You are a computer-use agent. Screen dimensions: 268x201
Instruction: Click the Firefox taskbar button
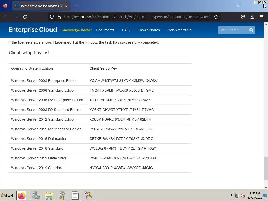click(22, 196)
